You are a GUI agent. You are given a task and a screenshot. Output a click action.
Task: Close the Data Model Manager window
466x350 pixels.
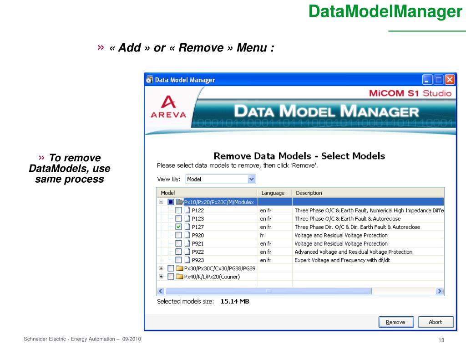[x=450, y=80]
